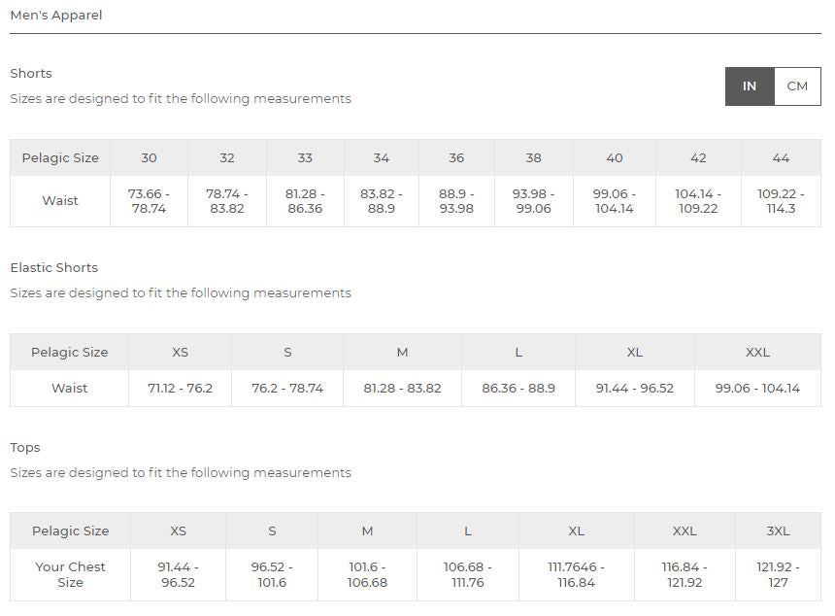Select XS header in Elastic Shorts table
Screen dimensions: 835x616
click(x=180, y=353)
